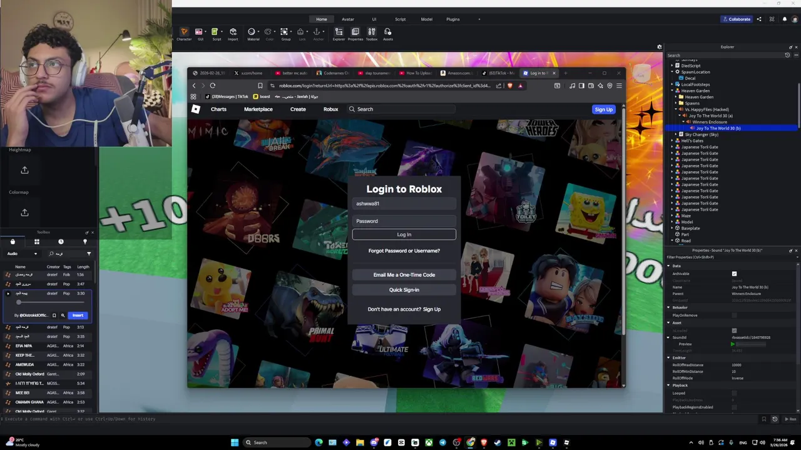Open the Toolbox creations lightbulb tab
This screenshot has width=801, height=450.
click(85, 242)
